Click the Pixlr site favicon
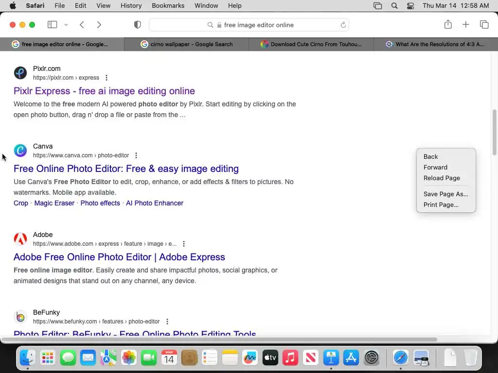 tap(20, 73)
